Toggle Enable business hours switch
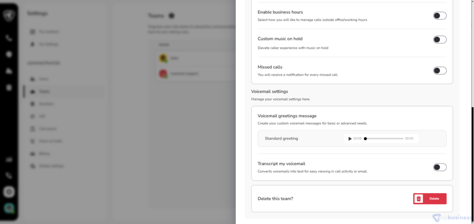 440,16
